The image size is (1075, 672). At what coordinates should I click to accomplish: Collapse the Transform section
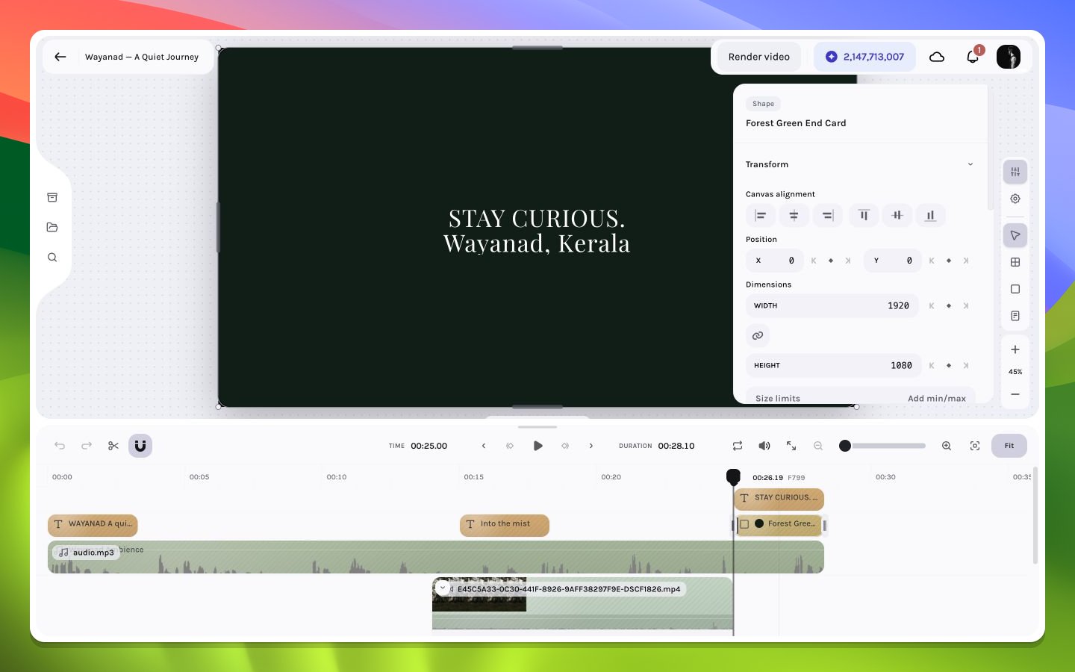[x=970, y=164]
